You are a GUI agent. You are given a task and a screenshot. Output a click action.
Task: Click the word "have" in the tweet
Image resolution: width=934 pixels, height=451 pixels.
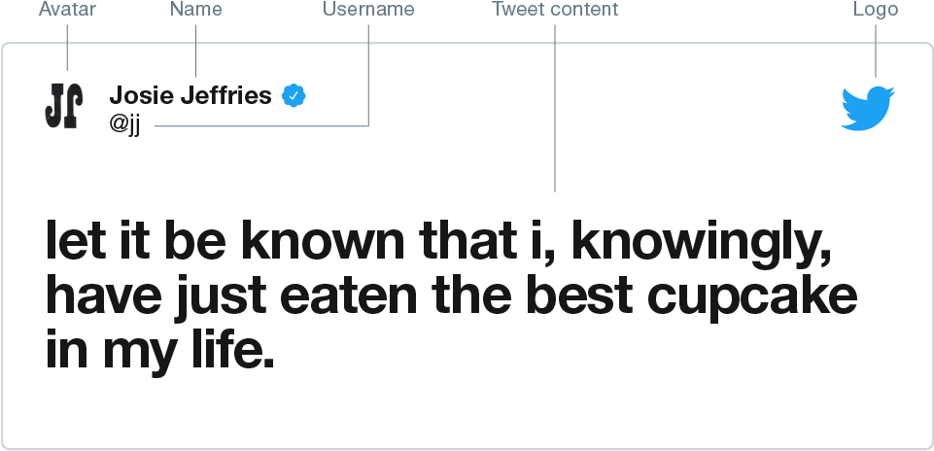coord(104,295)
